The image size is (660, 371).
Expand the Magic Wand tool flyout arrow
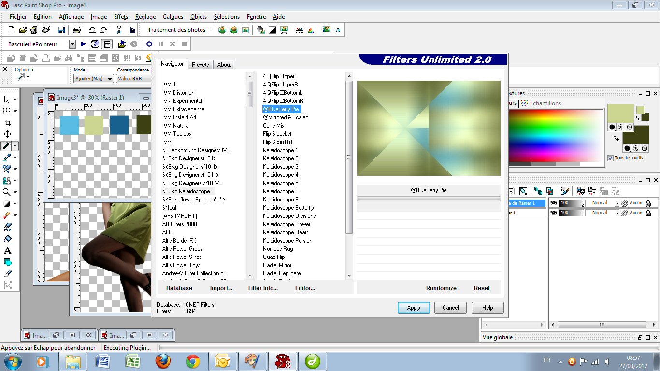tap(15, 146)
